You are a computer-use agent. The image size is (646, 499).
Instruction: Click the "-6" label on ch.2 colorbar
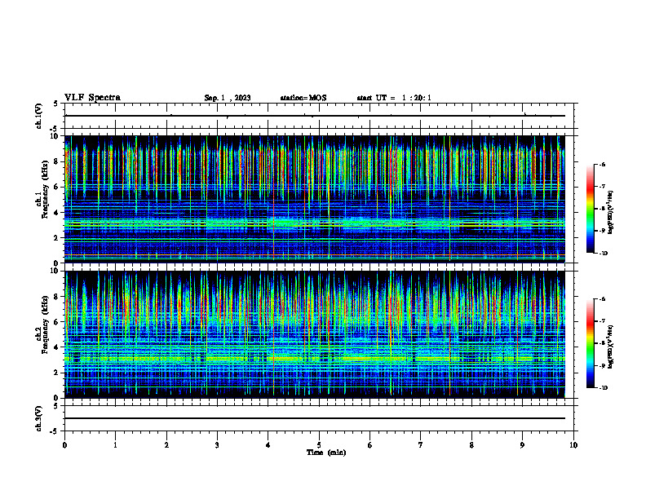[602, 299]
